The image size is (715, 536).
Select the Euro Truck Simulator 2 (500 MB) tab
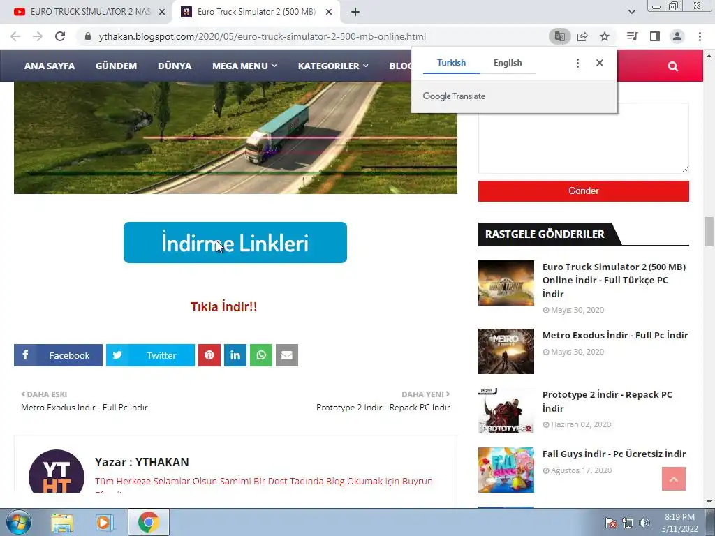click(x=256, y=12)
